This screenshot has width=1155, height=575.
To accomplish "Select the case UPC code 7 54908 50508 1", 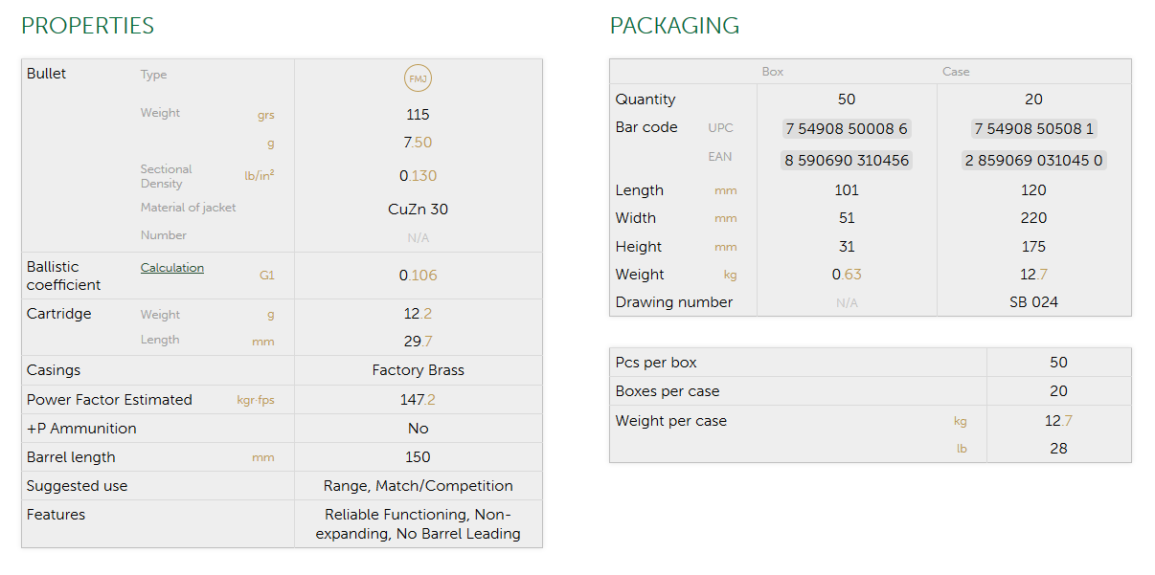I will (1033, 128).
